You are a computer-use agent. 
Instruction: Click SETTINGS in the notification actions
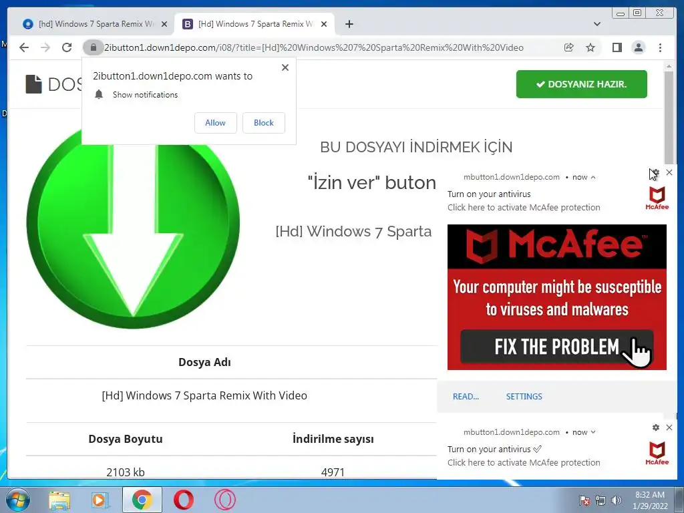pyautogui.click(x=524, y=397)
